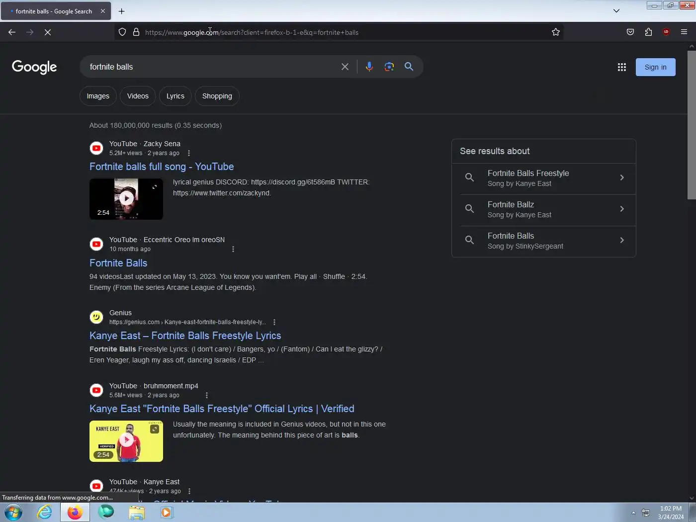Viewport: 696px width, 522px height.
Task: Stop loading the page
Action: (x=48, y=32)
